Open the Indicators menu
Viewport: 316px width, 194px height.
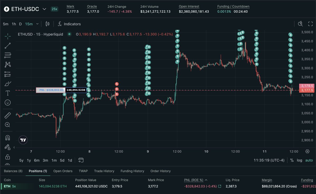pyautogui.click(x=69, y=24)
